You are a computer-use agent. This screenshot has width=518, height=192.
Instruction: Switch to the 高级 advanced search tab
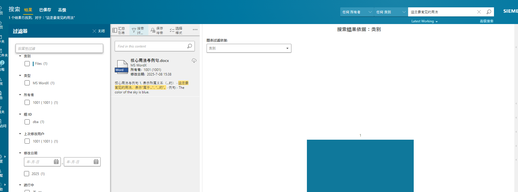click(62, 10)
